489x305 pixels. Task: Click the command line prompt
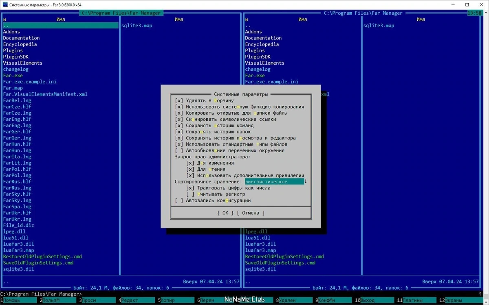tap(41, 294)
